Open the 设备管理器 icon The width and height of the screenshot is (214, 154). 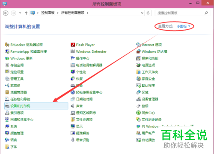pos(138,99)
